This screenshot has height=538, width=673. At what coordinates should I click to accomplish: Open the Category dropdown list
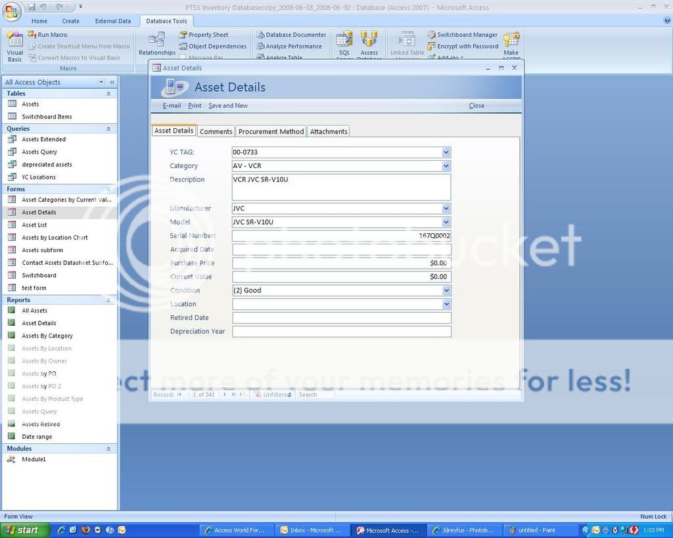click(446, 166)
